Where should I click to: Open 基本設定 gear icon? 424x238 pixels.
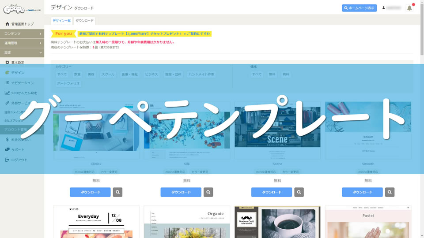(8, 62)
